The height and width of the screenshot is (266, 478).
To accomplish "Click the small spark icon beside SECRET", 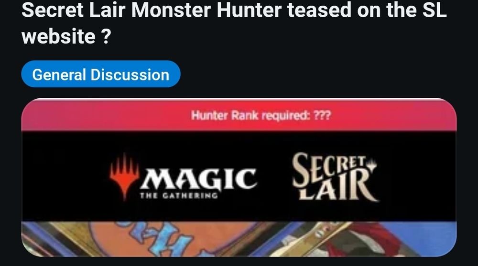I will pyautogui.click(x=372, y=165).
